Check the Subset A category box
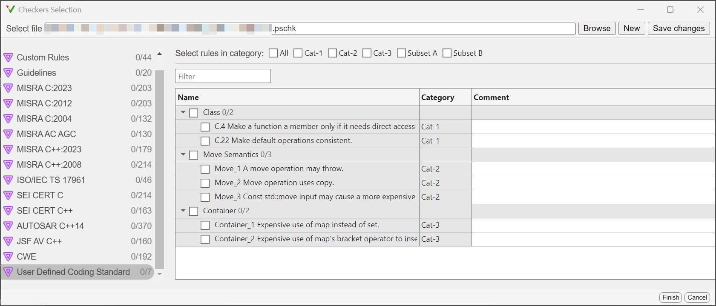The height and width of the screenshot is (306, 716). coord(401,53)
